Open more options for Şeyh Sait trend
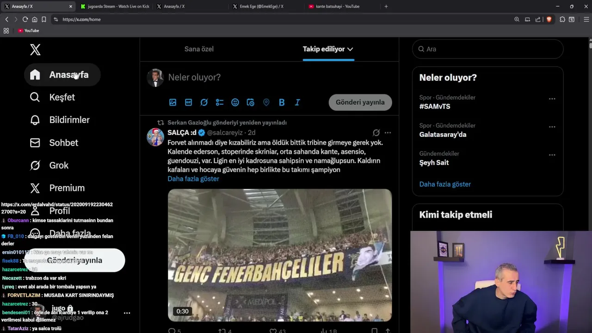The width and height of the screenshot is (592, 333). tap(552, 155)
